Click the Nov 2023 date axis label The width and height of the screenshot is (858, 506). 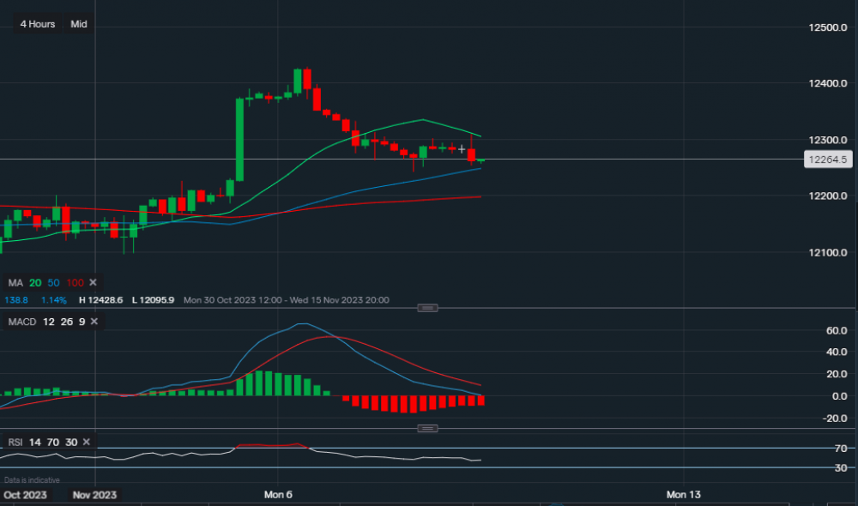click(94, 495)
